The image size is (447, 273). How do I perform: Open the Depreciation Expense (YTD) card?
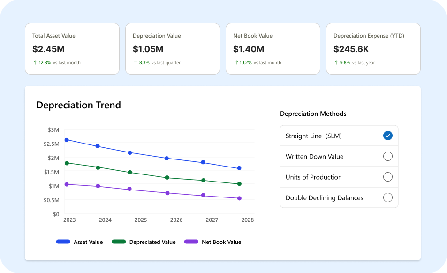pos(373,49)
